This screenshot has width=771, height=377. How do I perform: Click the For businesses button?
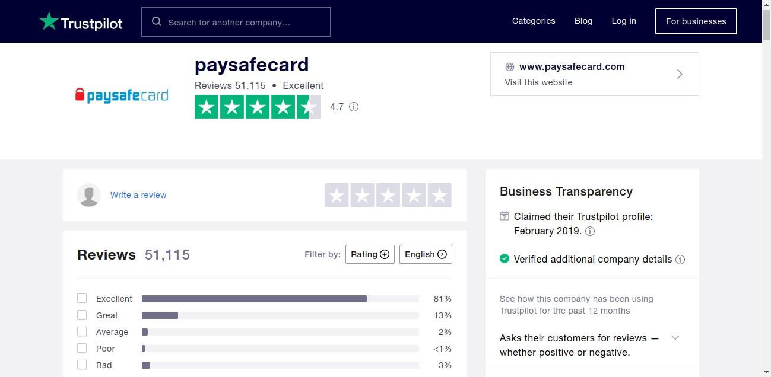point(696,21)
